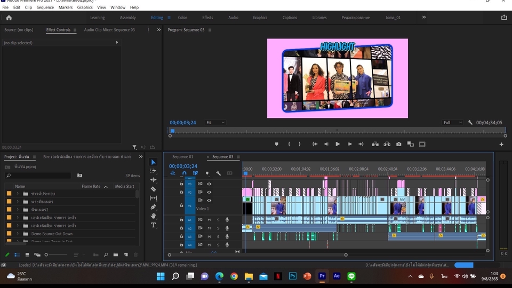Select the Slip tool

point(153,198)
